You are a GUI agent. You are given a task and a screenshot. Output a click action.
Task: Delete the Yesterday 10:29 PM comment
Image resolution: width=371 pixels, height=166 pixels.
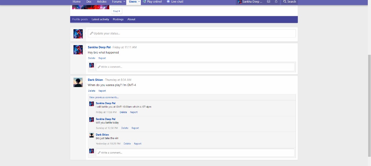pyautogui.click(x=127, y=143)
